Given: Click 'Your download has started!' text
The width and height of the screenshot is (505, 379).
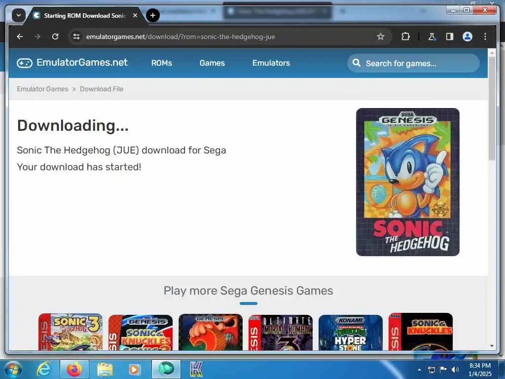Looking at the screenshot, I should pos(79,167).
